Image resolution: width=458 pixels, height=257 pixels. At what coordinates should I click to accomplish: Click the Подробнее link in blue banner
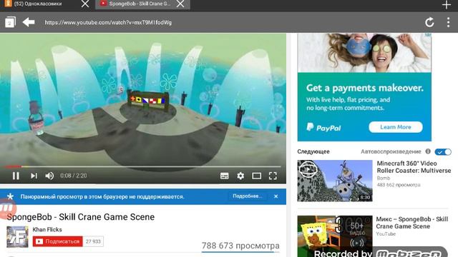pos(247,196)
